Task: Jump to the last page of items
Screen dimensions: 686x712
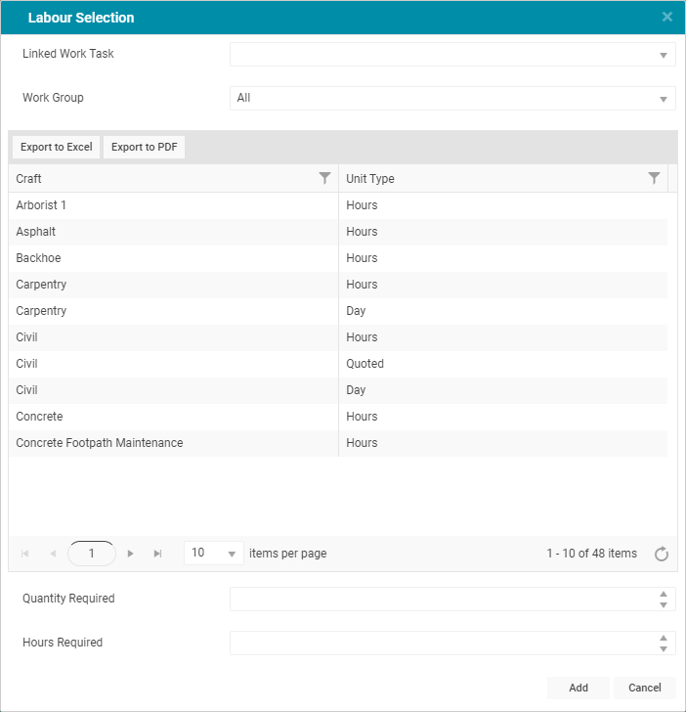Action: click(157, 554)
